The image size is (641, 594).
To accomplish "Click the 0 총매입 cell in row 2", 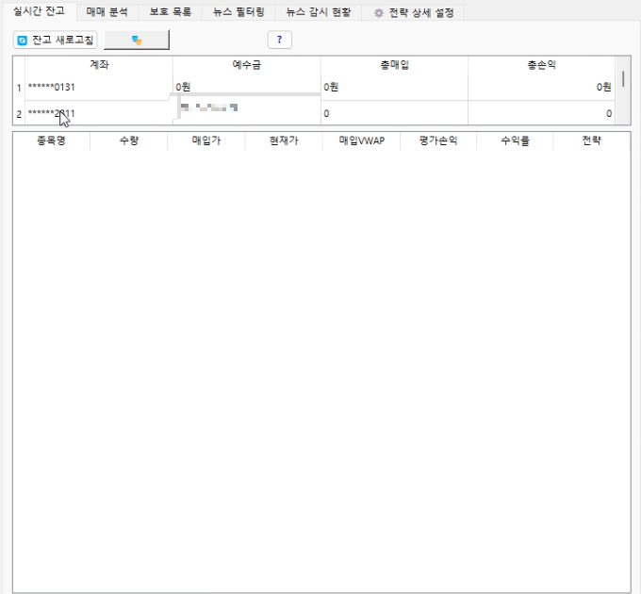I will [394, 113].
